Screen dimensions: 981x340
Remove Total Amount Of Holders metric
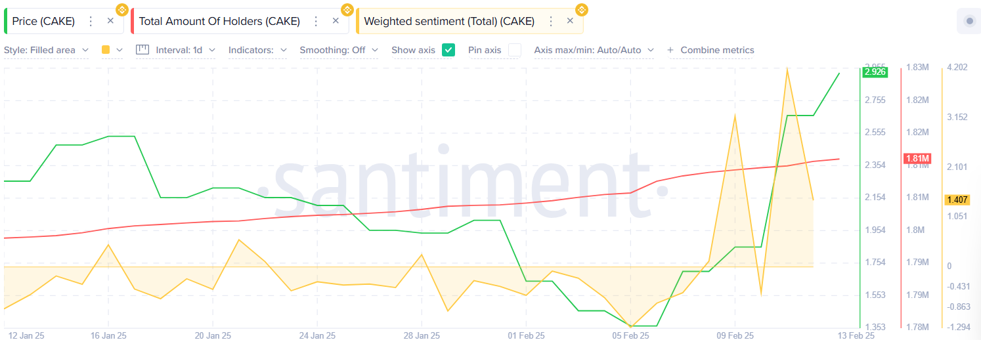coord(336,21)
